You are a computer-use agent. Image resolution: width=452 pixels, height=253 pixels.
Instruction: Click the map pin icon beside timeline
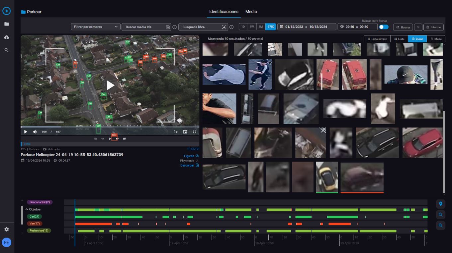(440, 204)
